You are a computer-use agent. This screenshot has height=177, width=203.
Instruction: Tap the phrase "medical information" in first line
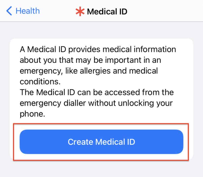click(x=139, y=49)
